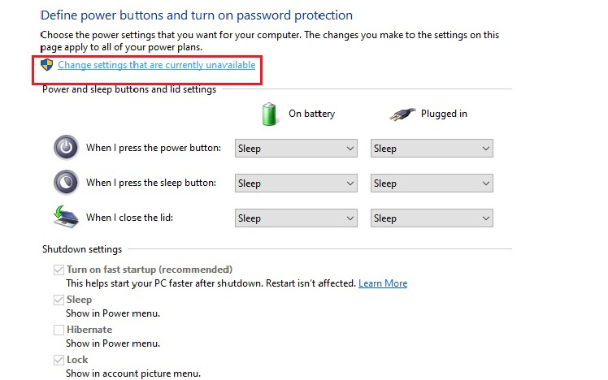The image size is (608, 380).
Task: Open the Learn More link
Action: (383, 283)
